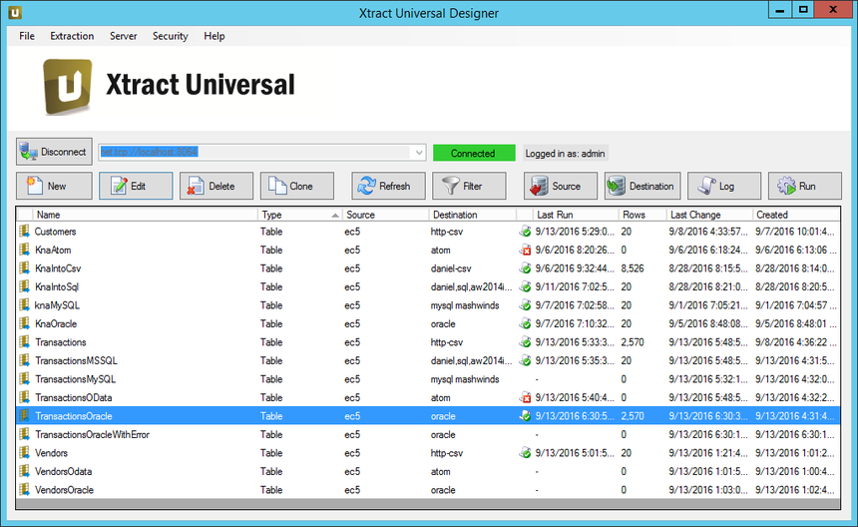This screenshot has width=858, height=527.
Task: Delete the selected extraction
Action: (216, 186)
